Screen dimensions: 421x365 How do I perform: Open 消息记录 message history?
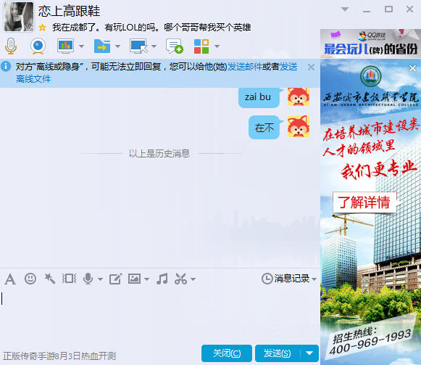pos(285,279)
